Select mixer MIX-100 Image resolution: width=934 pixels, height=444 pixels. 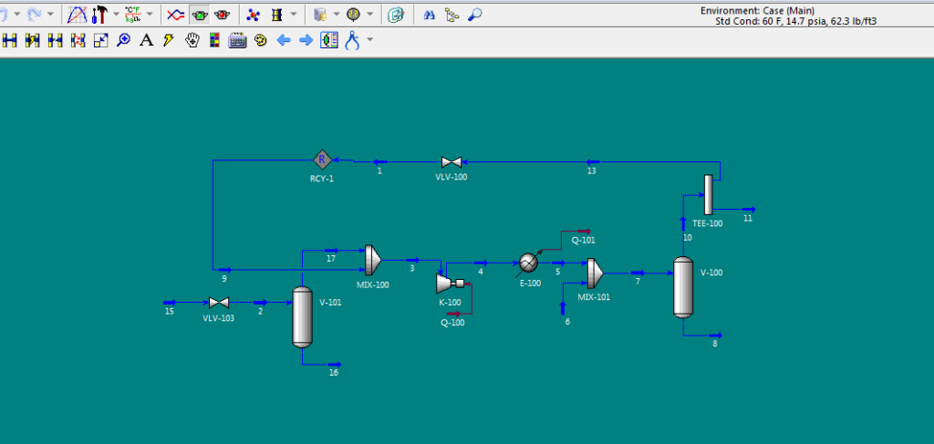(373, 260)
